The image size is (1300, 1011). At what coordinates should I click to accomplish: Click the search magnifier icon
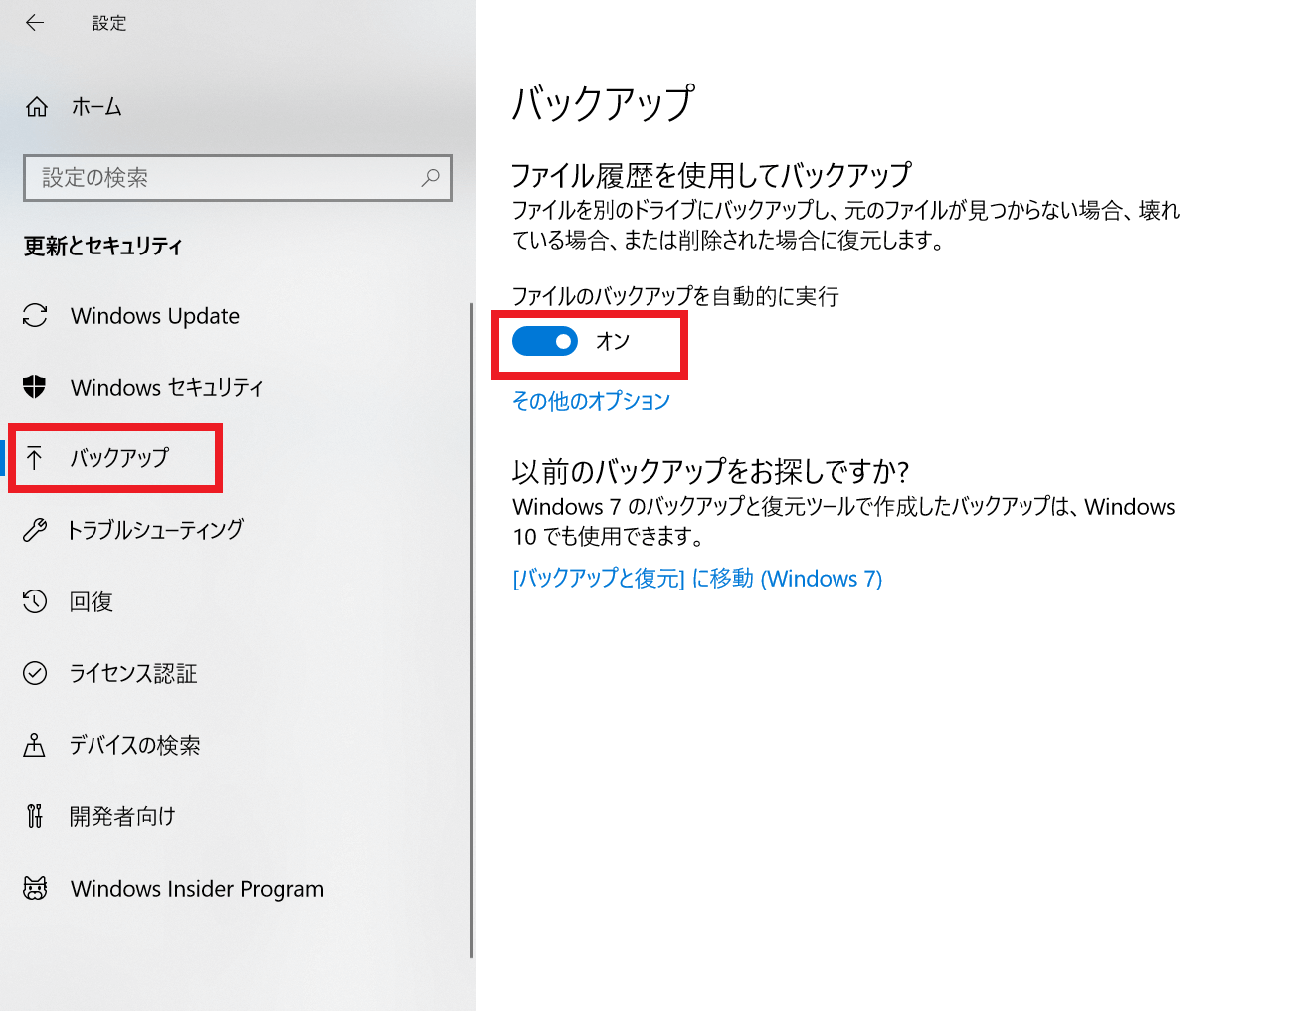point(431,178)
